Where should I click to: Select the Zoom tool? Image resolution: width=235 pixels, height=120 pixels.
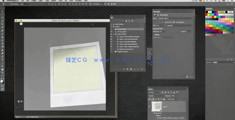click(x=2, y=73)
